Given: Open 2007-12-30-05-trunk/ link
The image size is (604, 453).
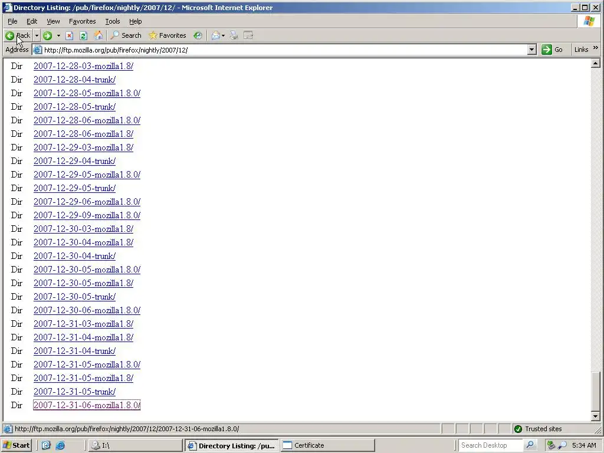Looking at the screenshot, I should [74, 297].
